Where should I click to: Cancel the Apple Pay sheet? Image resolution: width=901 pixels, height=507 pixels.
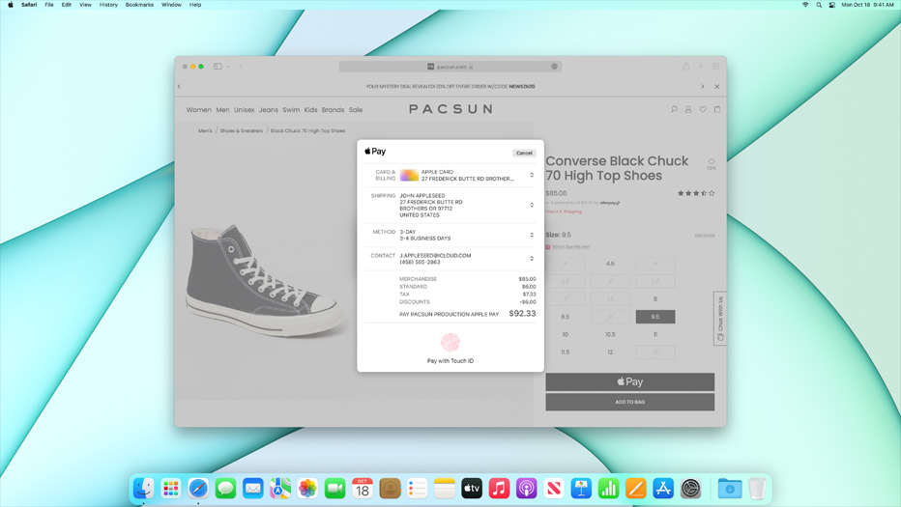(x=524, y=153)
